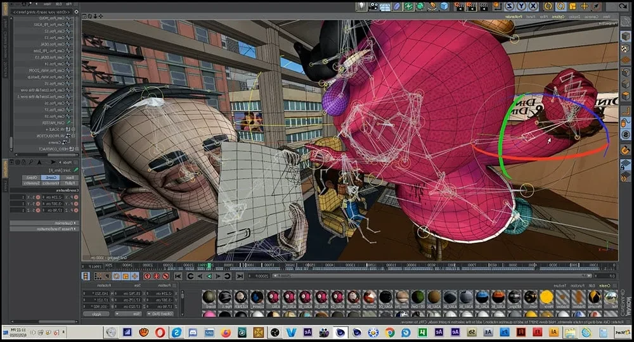Image resolution: width=634 pixels, height=342 pixels.
Task: Open Edit Render Settings clapperboard icon
Action: pyautogui.click(x=460, y=6)
